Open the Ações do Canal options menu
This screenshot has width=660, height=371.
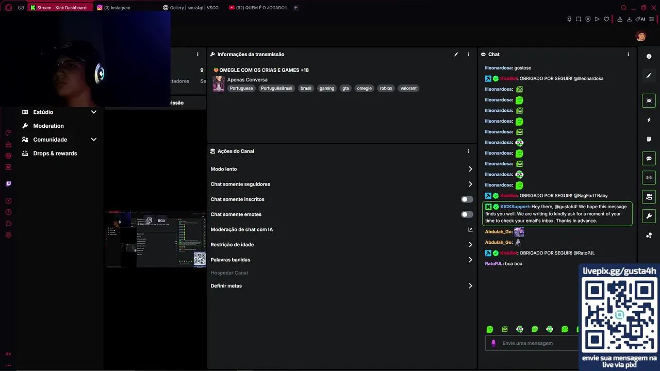[x=468, y=151]
